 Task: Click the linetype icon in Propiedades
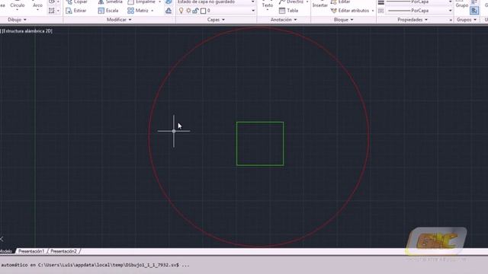[x=381, y=11]
